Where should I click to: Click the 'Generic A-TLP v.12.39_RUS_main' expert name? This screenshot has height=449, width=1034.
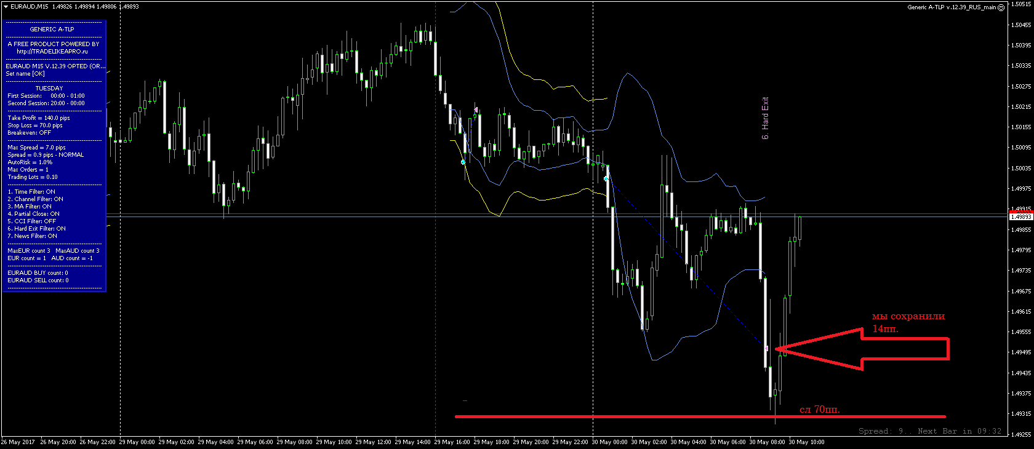point(952,7)
